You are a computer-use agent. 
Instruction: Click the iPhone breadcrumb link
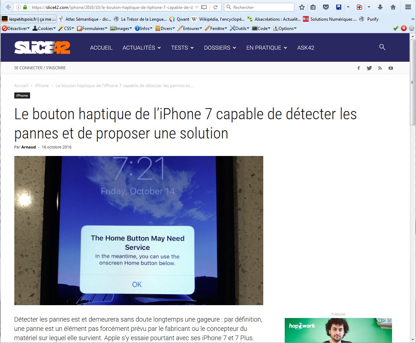click(42, 86)
